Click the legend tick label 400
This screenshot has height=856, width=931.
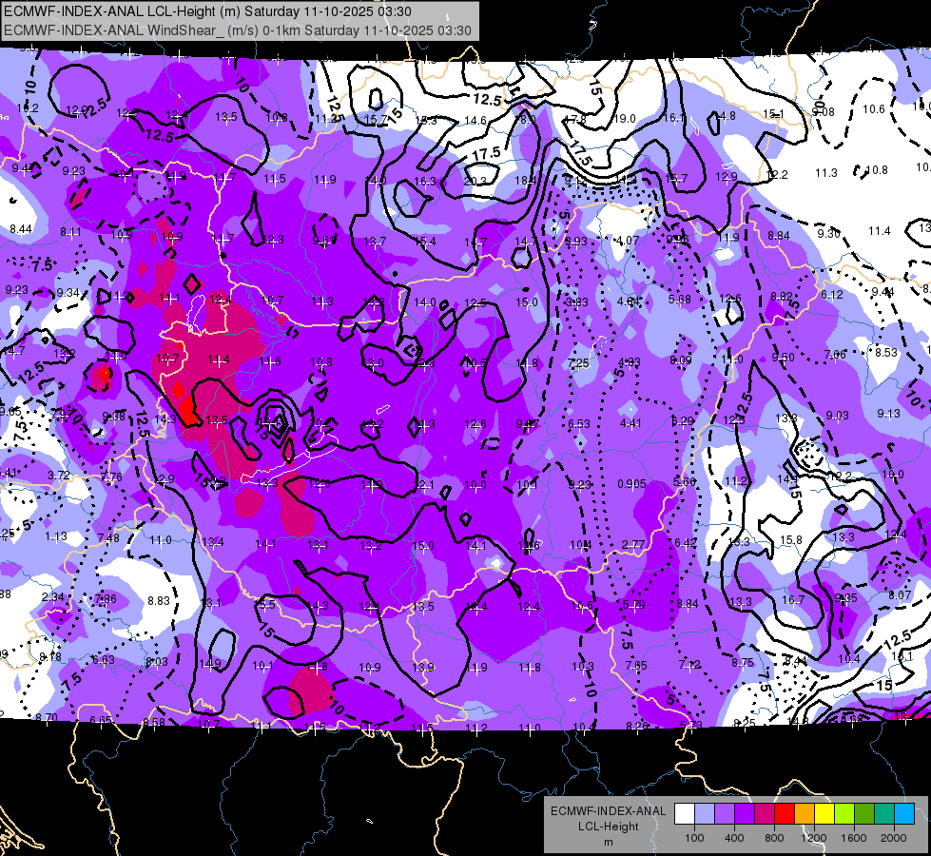click(x=734, y=838)
